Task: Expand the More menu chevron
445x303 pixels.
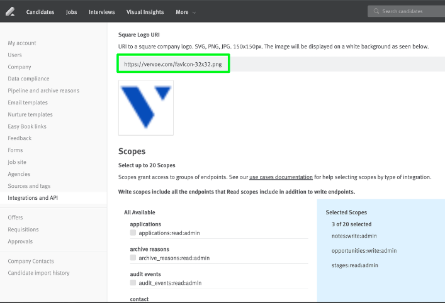Action: point(194,13)
